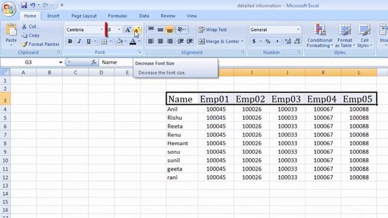The width and height of the screenshot is (388, 218).
Task: Select column K header
Action: point(323,73)
